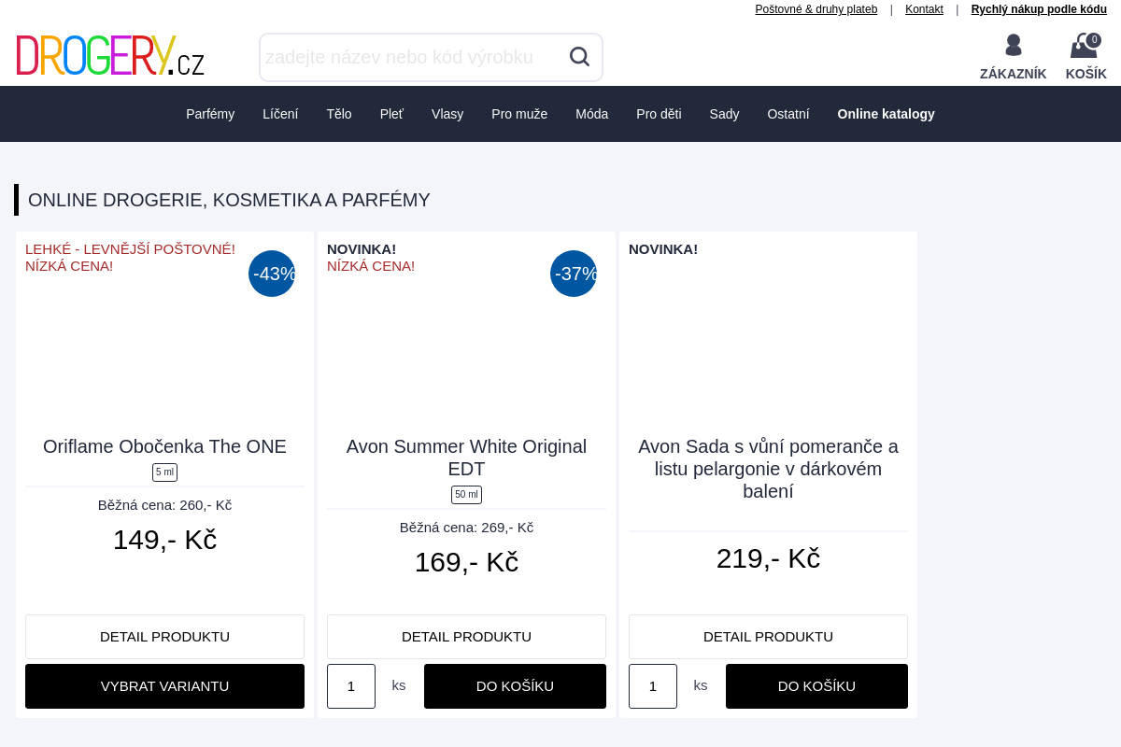Click the search magnifier icon
1121x747 pixels.
click(579, 57)
